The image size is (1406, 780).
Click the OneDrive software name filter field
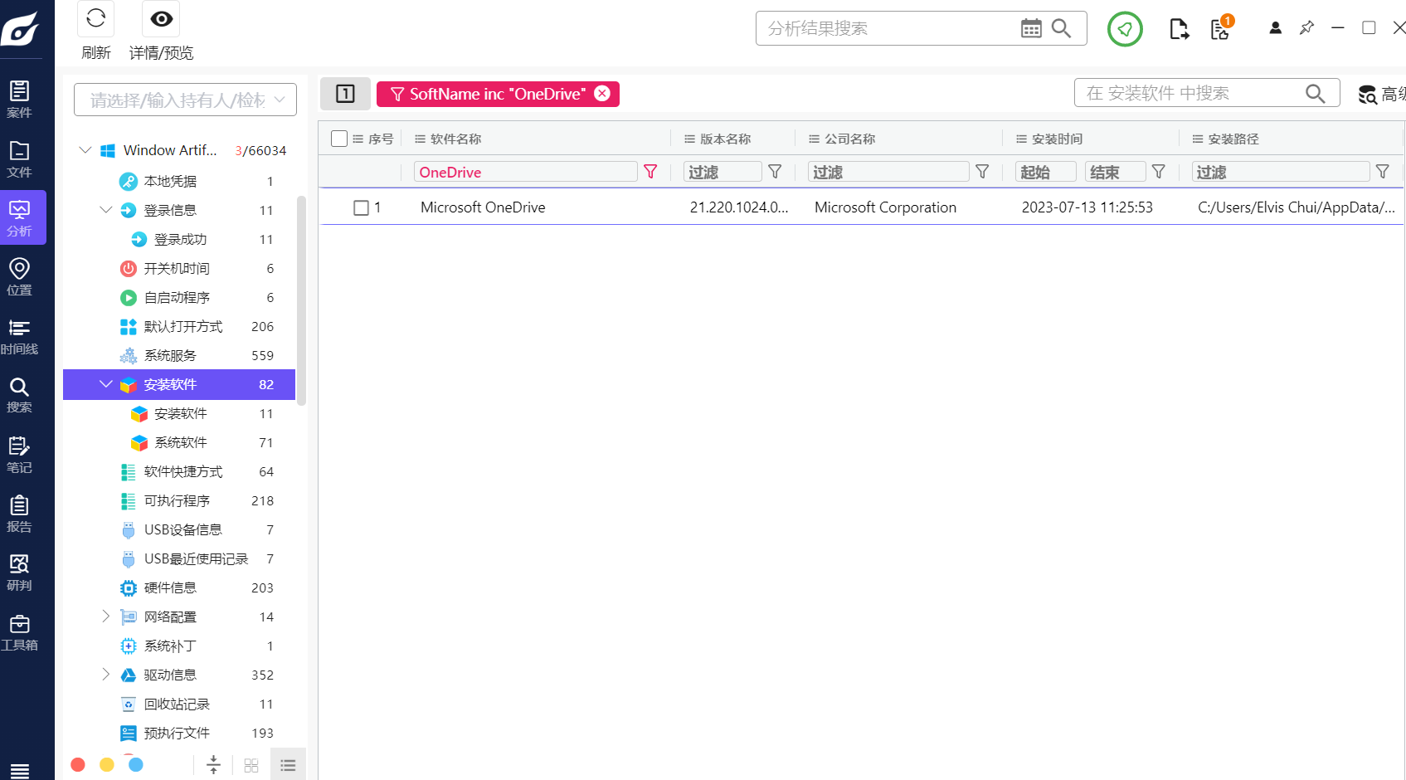(x=526, y=172)
